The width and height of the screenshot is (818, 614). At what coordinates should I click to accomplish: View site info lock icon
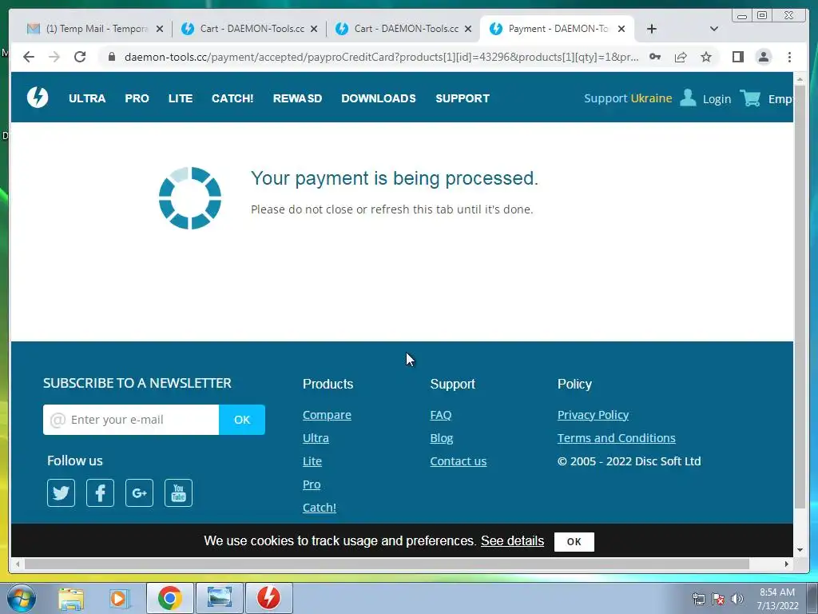111,57
